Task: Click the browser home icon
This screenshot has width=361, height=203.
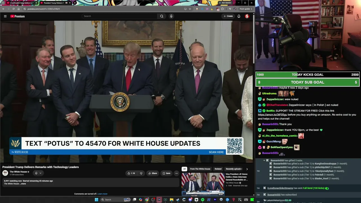Action: 19,9
